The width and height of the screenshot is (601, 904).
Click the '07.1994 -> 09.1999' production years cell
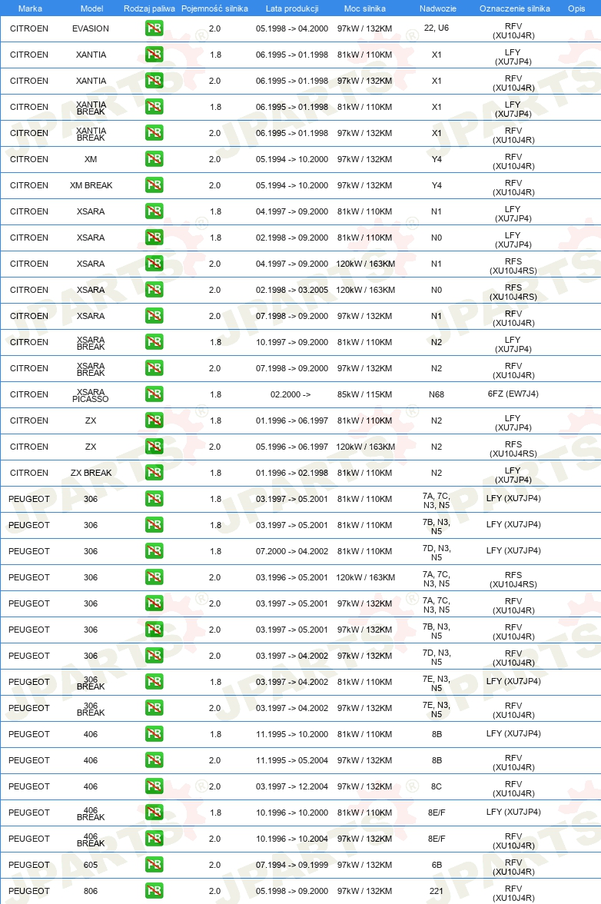pyautogui.click(x=292, y=865)
